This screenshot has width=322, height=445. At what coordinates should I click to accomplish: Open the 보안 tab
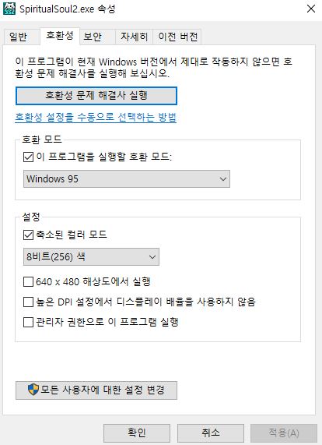[x=93, y=37]
